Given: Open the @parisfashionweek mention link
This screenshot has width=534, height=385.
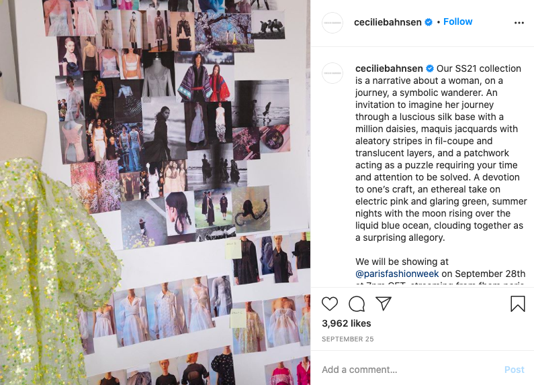Looking at the screenshot, I should click(x=397, y=274).
